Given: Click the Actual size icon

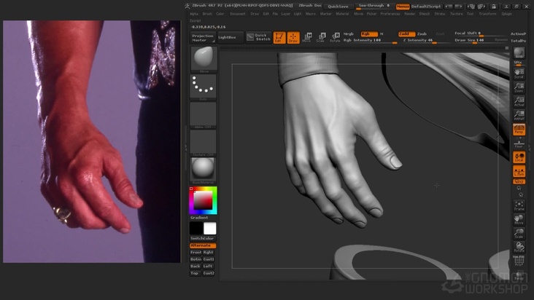Looking at the screenshot, I should tap(519, 102).
